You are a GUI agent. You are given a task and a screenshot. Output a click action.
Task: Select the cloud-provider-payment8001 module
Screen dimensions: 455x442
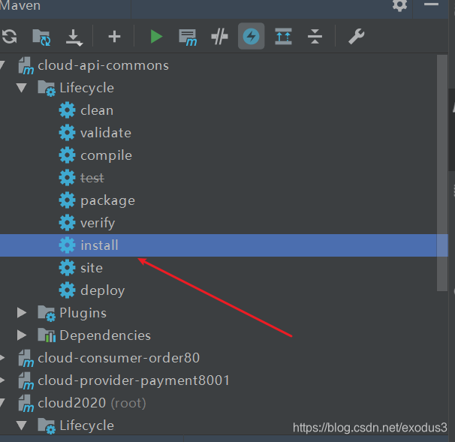pos(134,380)
